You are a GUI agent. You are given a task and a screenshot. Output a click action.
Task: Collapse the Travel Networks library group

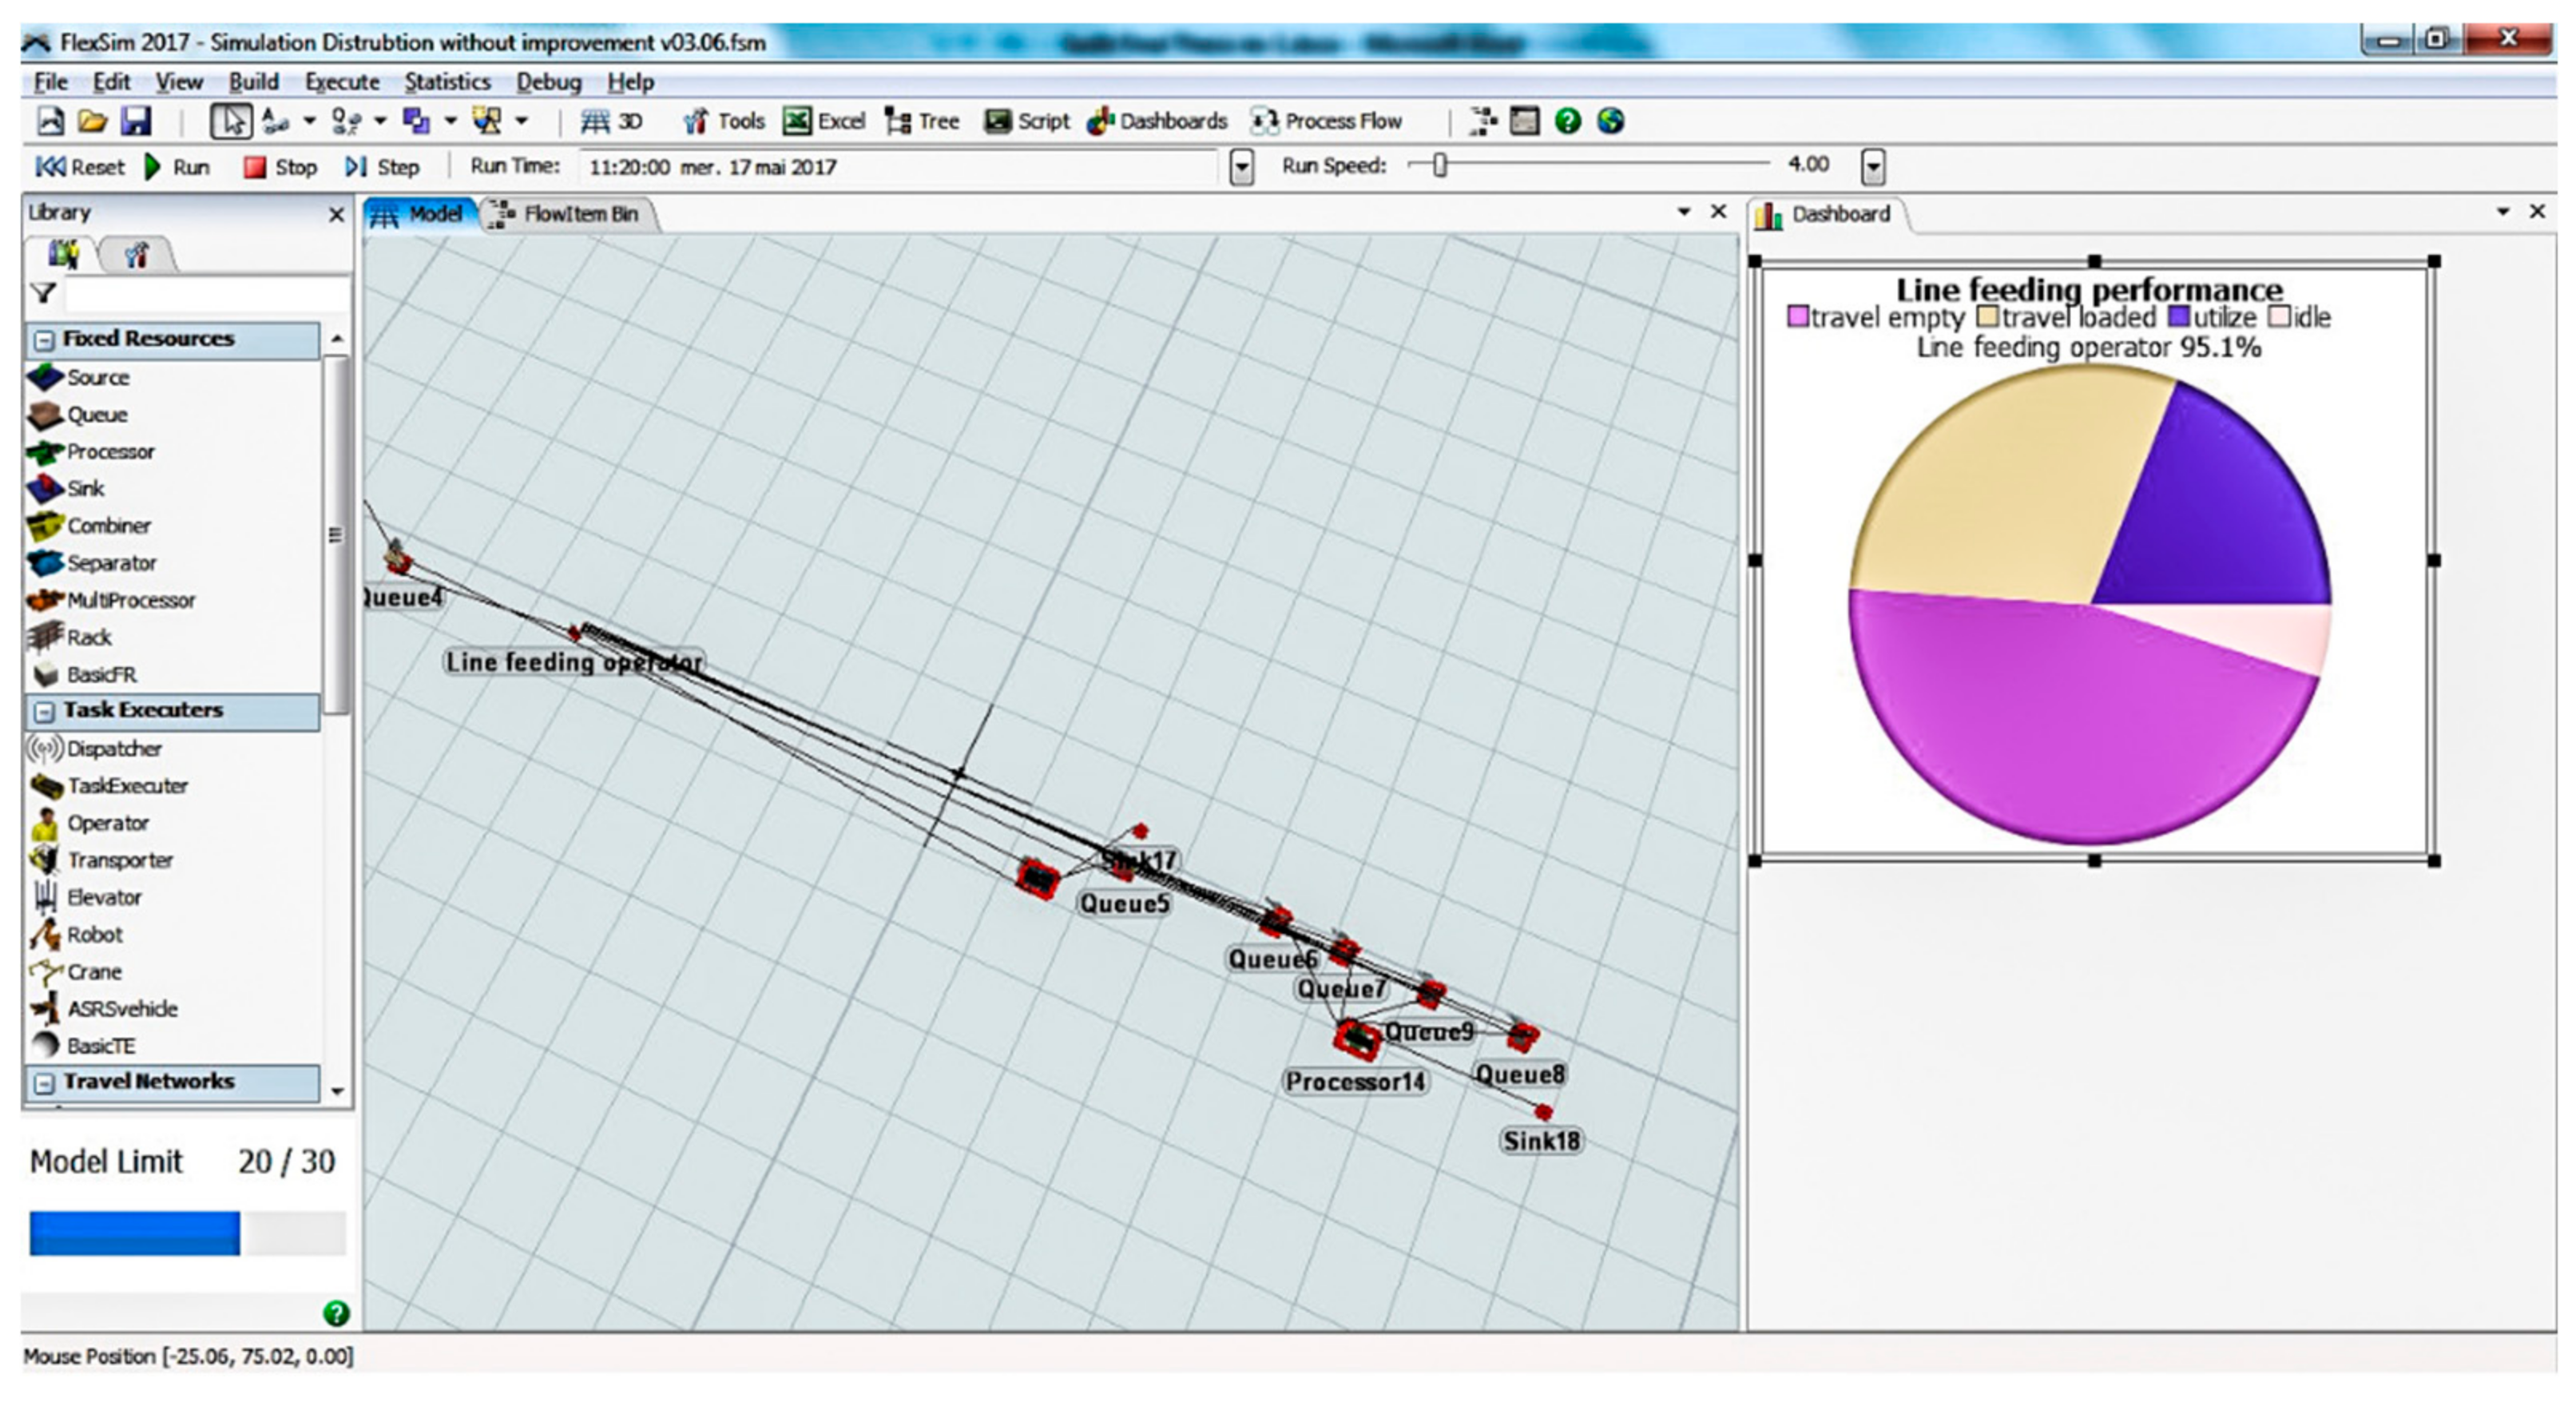[44, 1083]
